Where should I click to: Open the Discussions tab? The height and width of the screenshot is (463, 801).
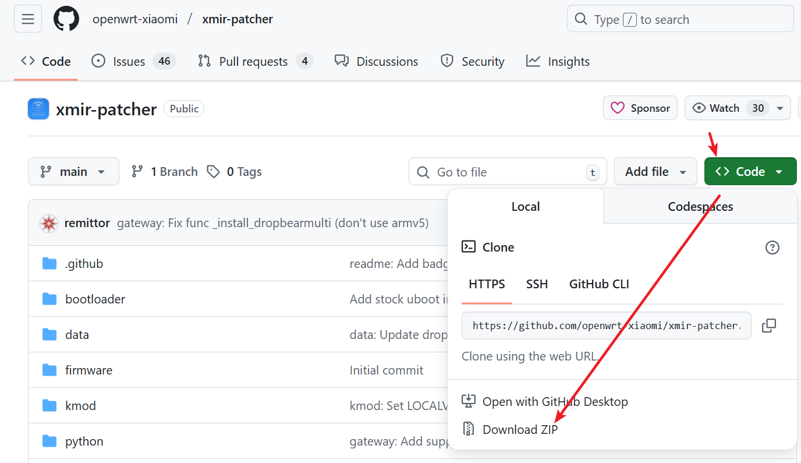(x=377, y=61)
